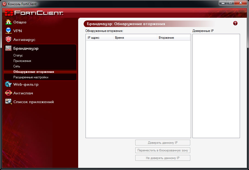Image resolution: width=249 pixels, height=170 pixels.
Task: Switch to the Антиспам section
Action: coord(23,93)
